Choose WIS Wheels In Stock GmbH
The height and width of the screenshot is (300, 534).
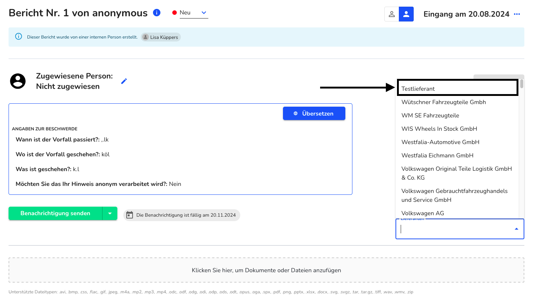click(457, 129)
